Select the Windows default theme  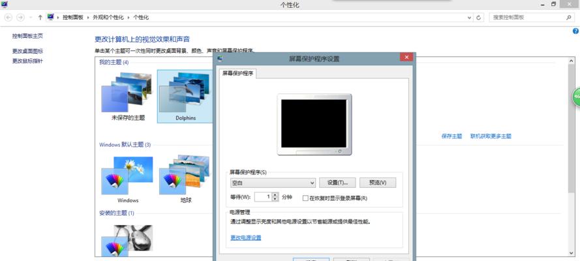(x=128, y=179)
